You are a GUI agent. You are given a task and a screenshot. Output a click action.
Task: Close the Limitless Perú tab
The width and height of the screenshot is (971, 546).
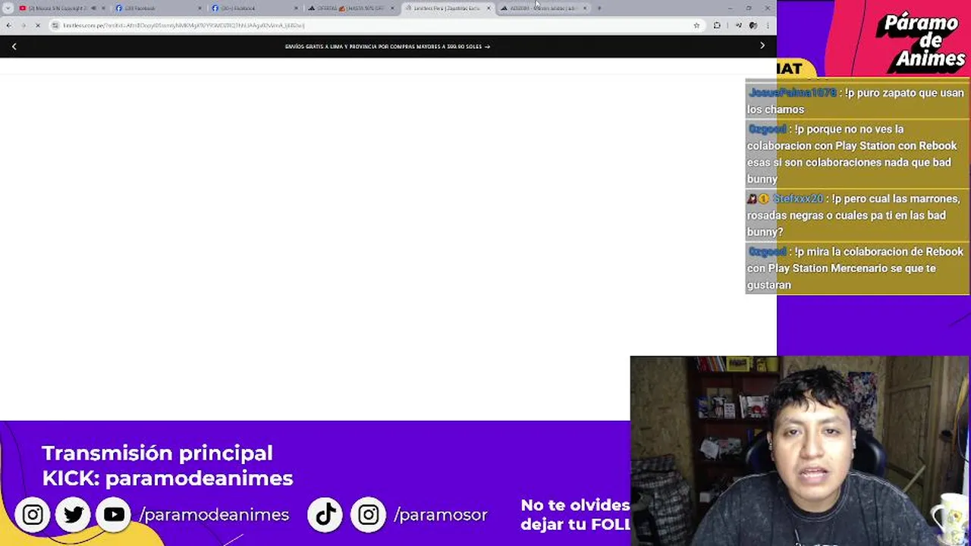click(489, 8)
